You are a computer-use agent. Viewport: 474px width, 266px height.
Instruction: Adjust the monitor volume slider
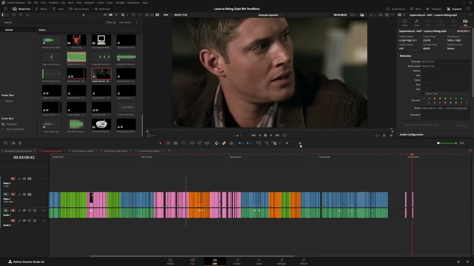tap(449, 143)
